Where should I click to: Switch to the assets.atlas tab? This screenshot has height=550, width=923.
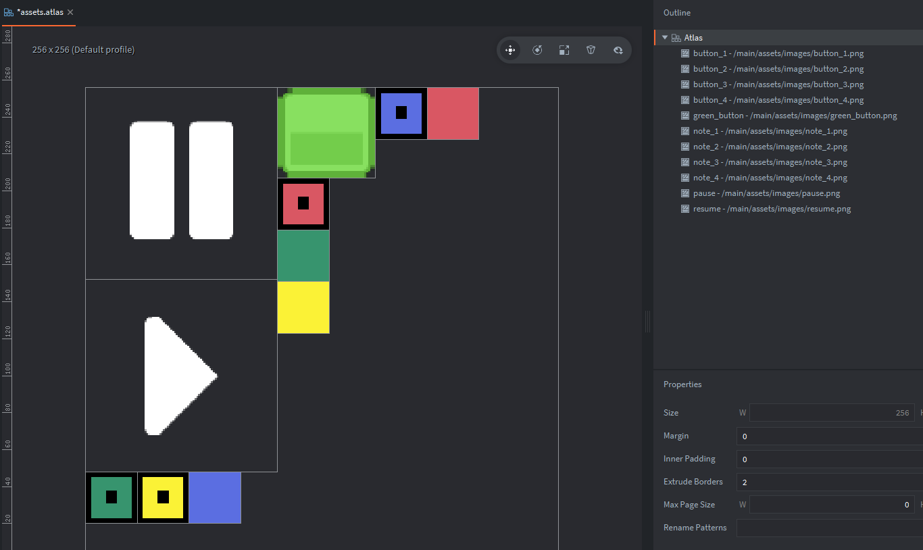pyautogui.click(x=39, y=12)
